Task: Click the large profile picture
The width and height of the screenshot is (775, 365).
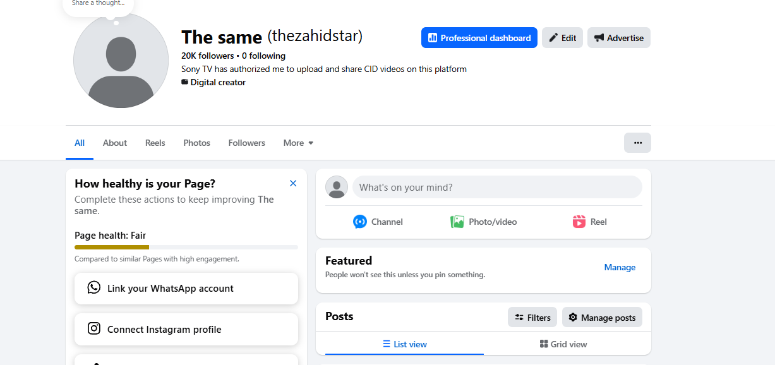Action: 121,61
